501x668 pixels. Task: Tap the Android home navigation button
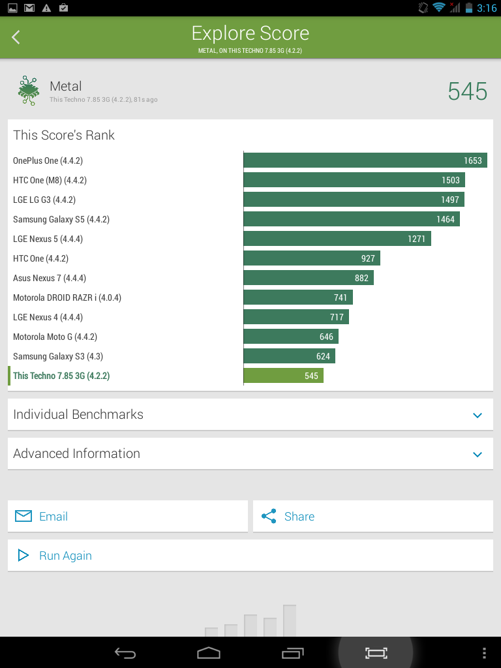(x=209, y=652)
